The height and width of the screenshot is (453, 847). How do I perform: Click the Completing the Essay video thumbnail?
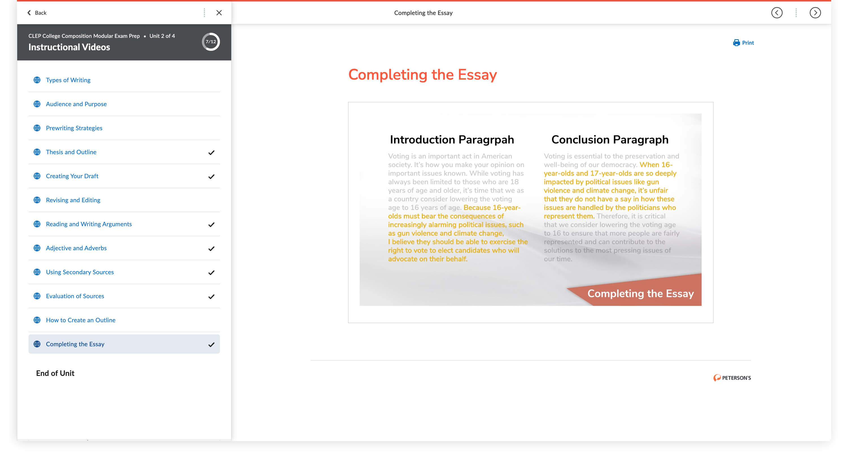pos(530,210)
